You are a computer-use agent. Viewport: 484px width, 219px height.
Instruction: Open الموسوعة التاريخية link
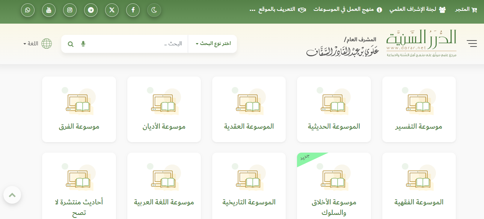click(x=249, y=202)
